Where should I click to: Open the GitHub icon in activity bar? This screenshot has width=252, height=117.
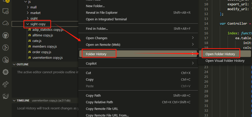click(6, 35)
